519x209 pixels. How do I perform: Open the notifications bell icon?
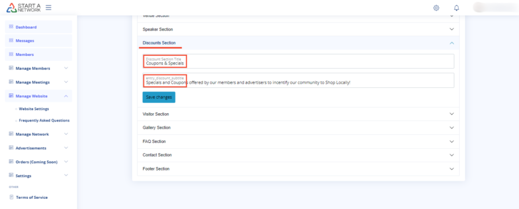[457, 8]
